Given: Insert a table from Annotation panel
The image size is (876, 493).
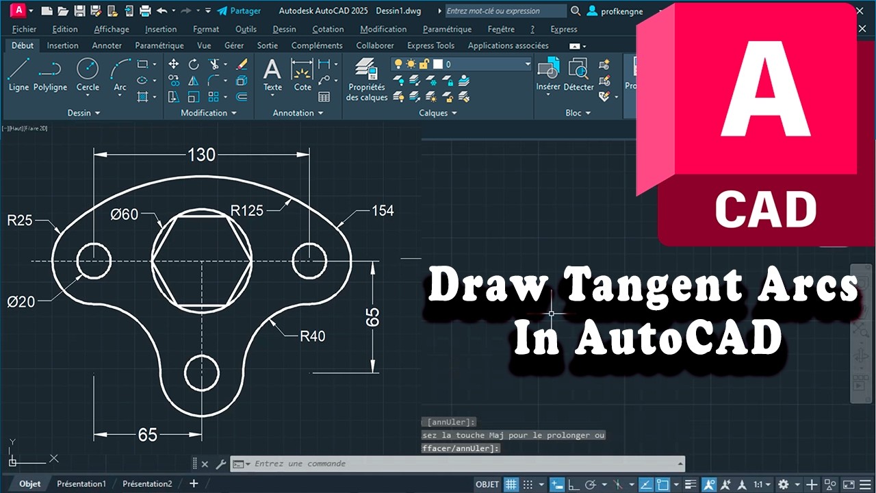Looking at the screenshot, I should click(x=324, y=97).
